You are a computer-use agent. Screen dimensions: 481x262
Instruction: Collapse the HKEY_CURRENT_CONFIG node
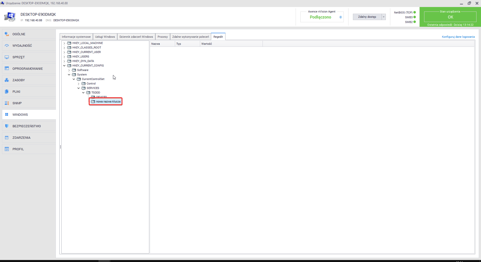point(64,66)
